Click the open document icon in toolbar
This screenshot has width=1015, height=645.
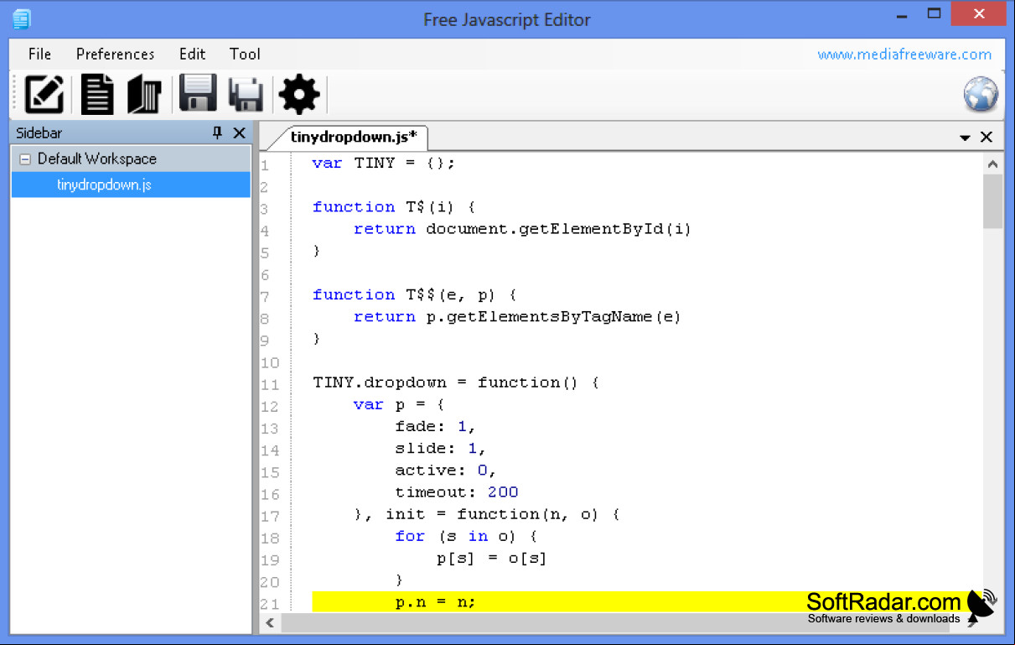coord(96,94)
